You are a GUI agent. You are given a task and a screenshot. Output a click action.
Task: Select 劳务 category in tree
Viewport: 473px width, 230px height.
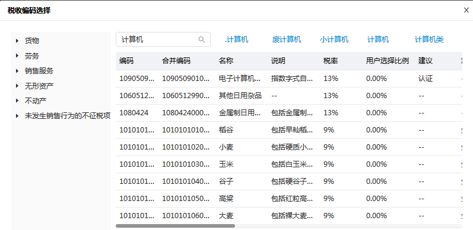pyautogui.click(x=32, y=56)
